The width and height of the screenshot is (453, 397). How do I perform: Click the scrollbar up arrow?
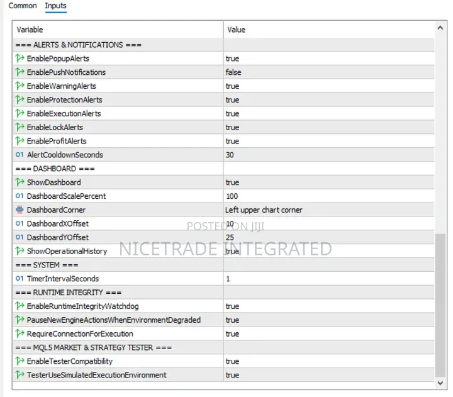(440, 28)
